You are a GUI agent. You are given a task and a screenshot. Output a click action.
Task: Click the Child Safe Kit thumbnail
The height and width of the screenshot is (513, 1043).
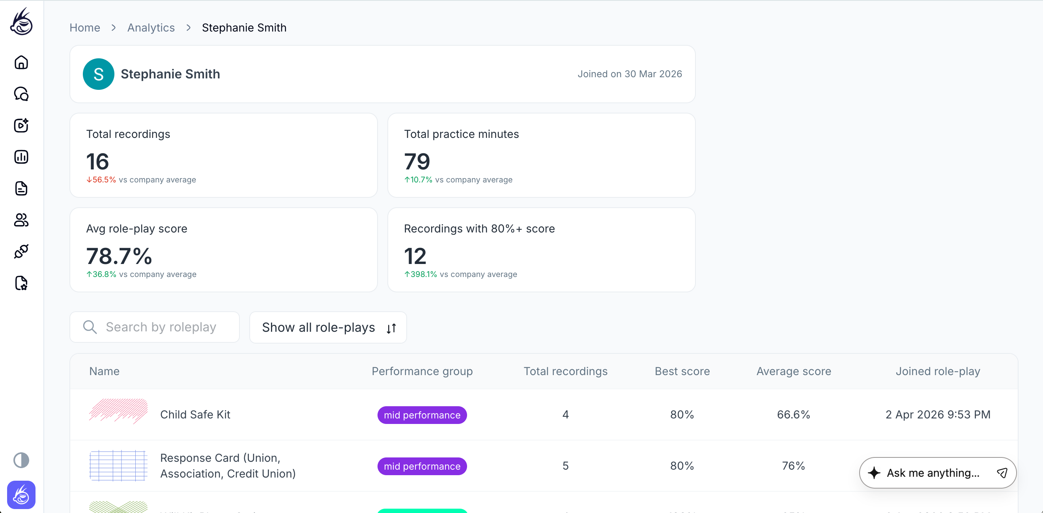pos(118,411)
